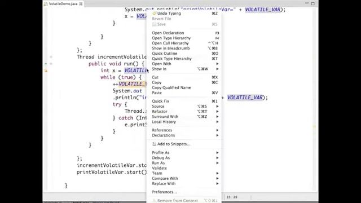
Task: Choose Show in Breadcrumb
Action: (x=184, y=48)
